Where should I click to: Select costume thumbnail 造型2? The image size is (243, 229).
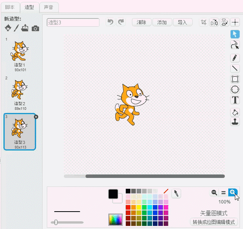click(20, 93)
